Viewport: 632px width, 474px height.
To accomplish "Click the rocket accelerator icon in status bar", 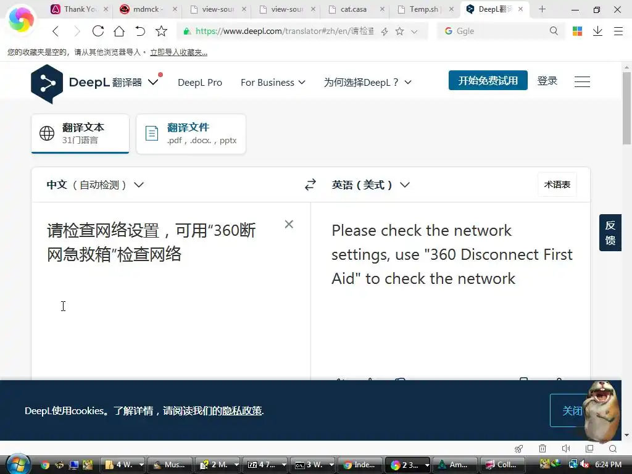I will click(518, 449).
